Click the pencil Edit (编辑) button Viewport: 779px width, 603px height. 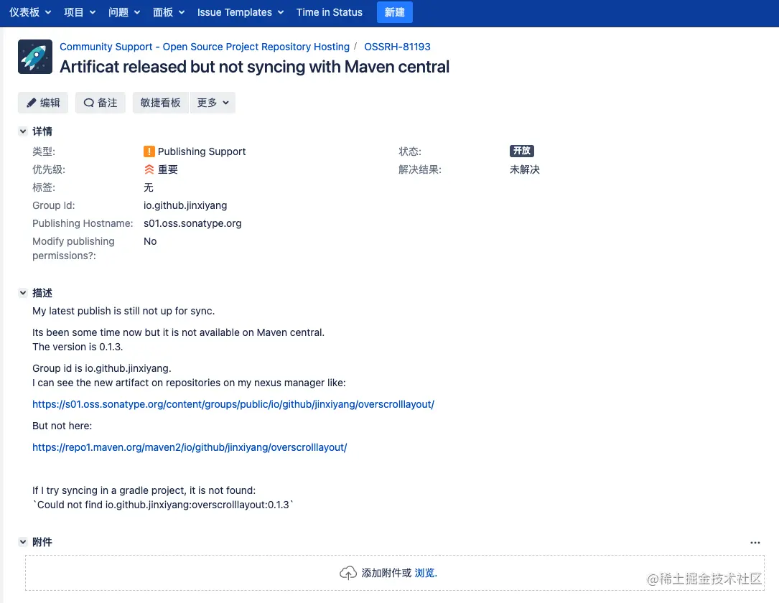(x=43, y=103)
